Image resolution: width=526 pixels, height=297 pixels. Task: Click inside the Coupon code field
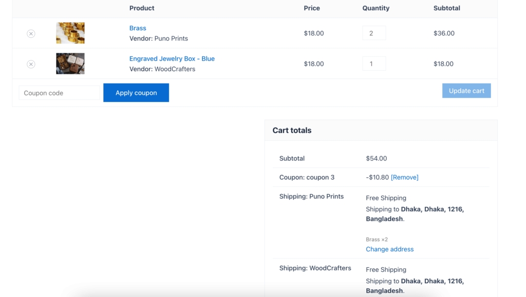tap(59, 92)
